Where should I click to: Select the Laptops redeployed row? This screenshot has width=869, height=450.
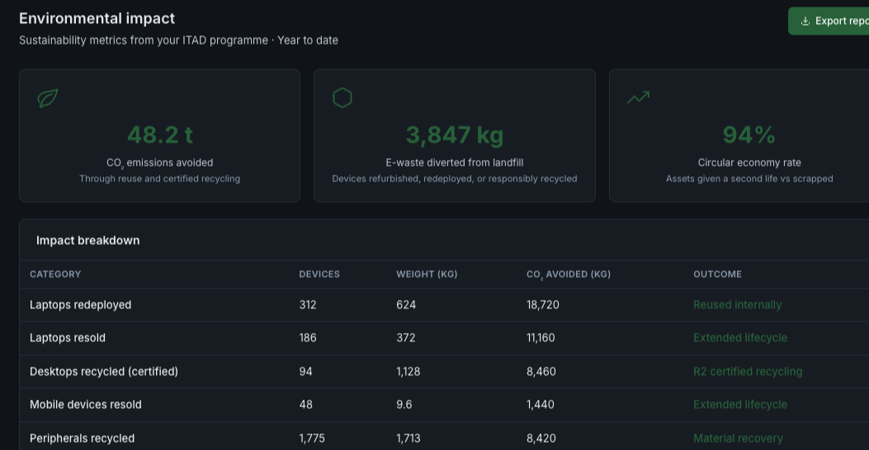(81, 305)
